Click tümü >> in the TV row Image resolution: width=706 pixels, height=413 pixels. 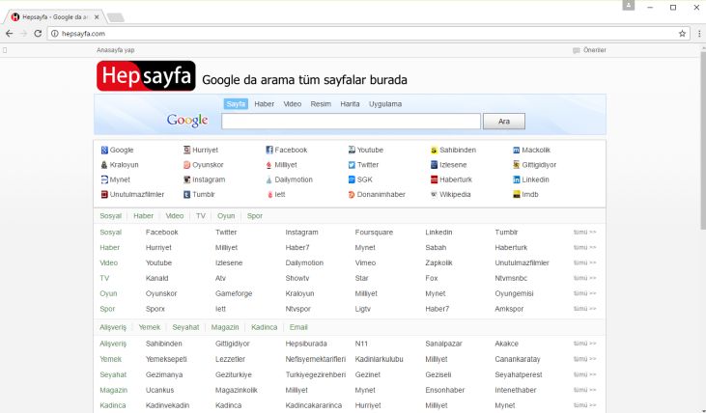(584, 278)
